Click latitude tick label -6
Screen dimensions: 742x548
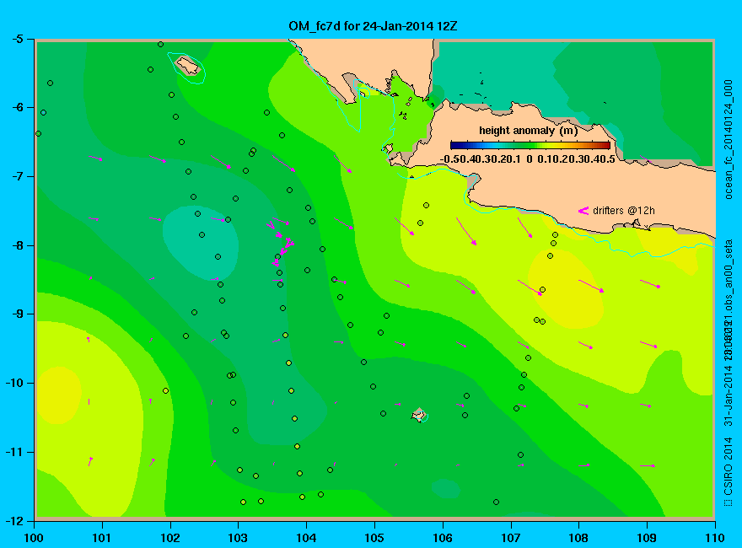16,107
